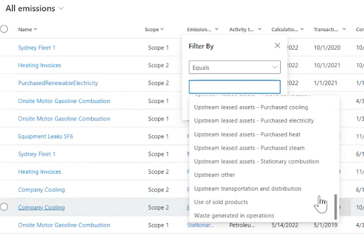364x235 pixels.
Task: Open the Transaction column header menu
Action: [330, 29]
